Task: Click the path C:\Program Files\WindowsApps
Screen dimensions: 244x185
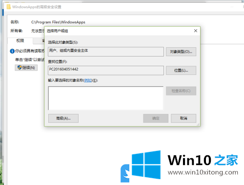Action: pyautogui.click(x=58, y=22)
